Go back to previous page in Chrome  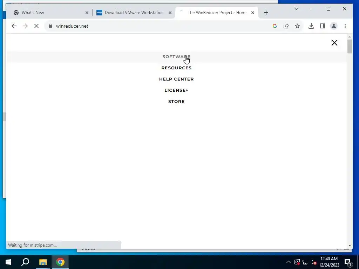click(x=14, y=26)
